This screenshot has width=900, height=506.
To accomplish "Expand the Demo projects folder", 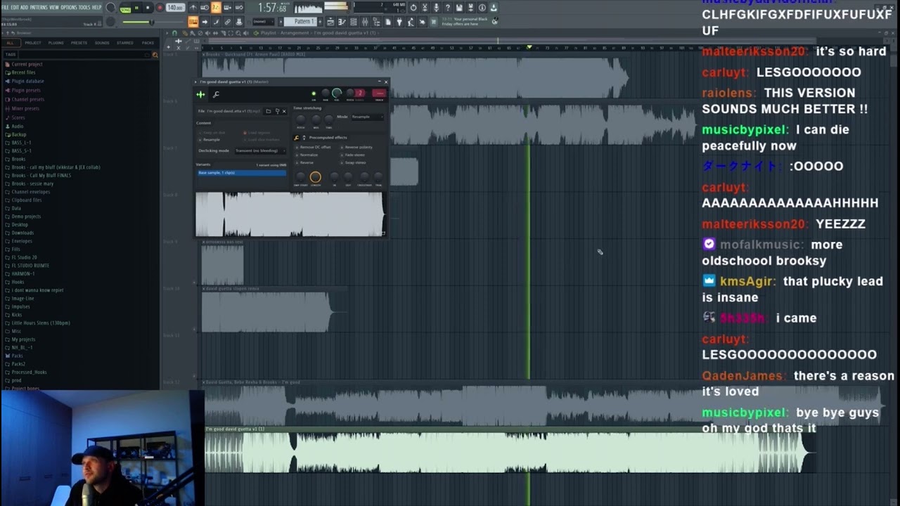I will click(26, 216).
